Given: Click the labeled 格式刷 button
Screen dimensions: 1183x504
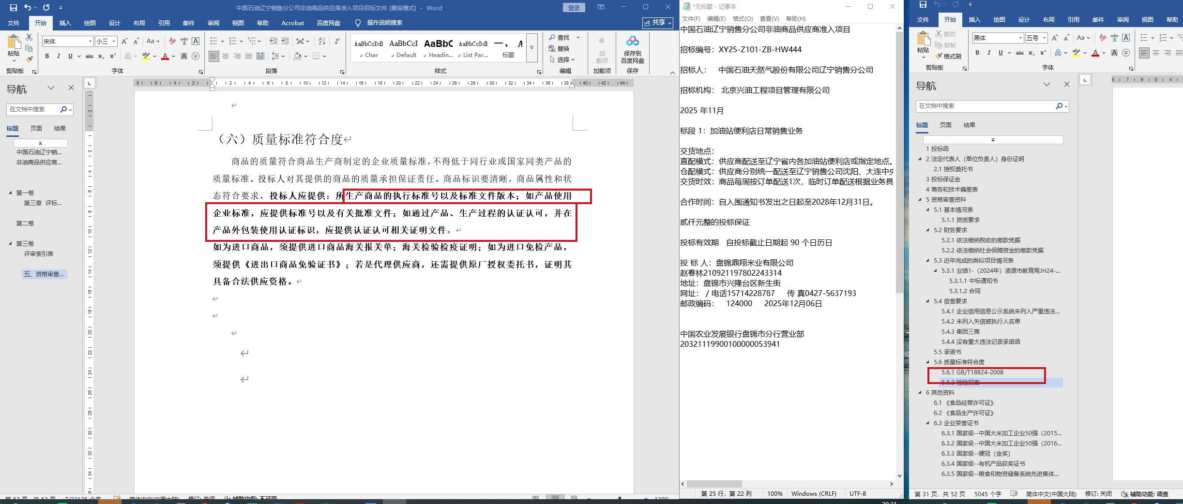Looking at the screenshot, I should click(948, 56).
